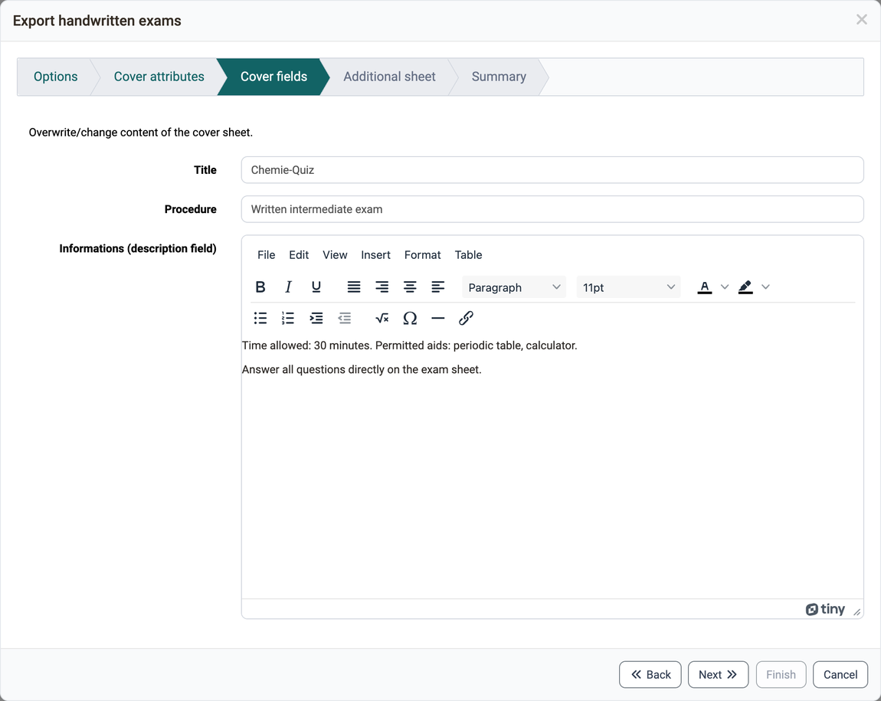Click into the Procedure field
Screen dimensions: 881x701
[x=552, y=209]
